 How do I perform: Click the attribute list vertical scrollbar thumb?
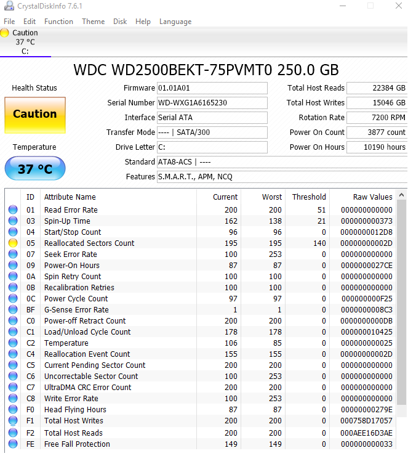click(x=402, y=302)
